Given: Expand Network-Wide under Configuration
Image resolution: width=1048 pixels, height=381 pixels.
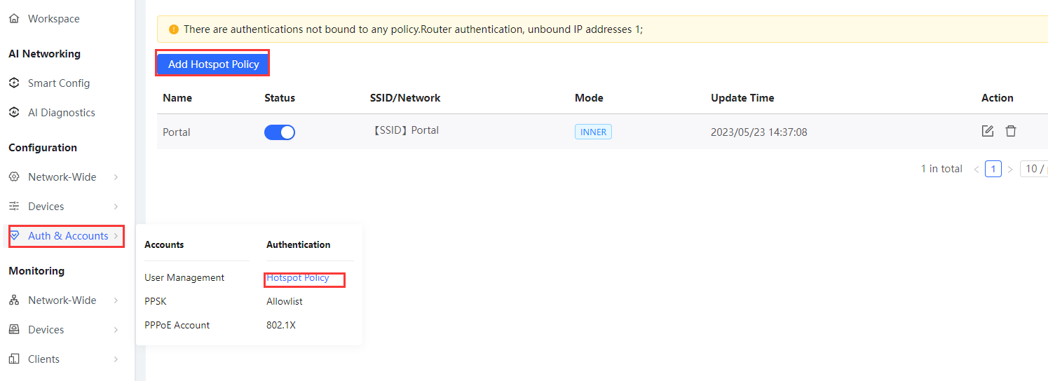Looking at the screenshot, I should click(x=62, y=177).
